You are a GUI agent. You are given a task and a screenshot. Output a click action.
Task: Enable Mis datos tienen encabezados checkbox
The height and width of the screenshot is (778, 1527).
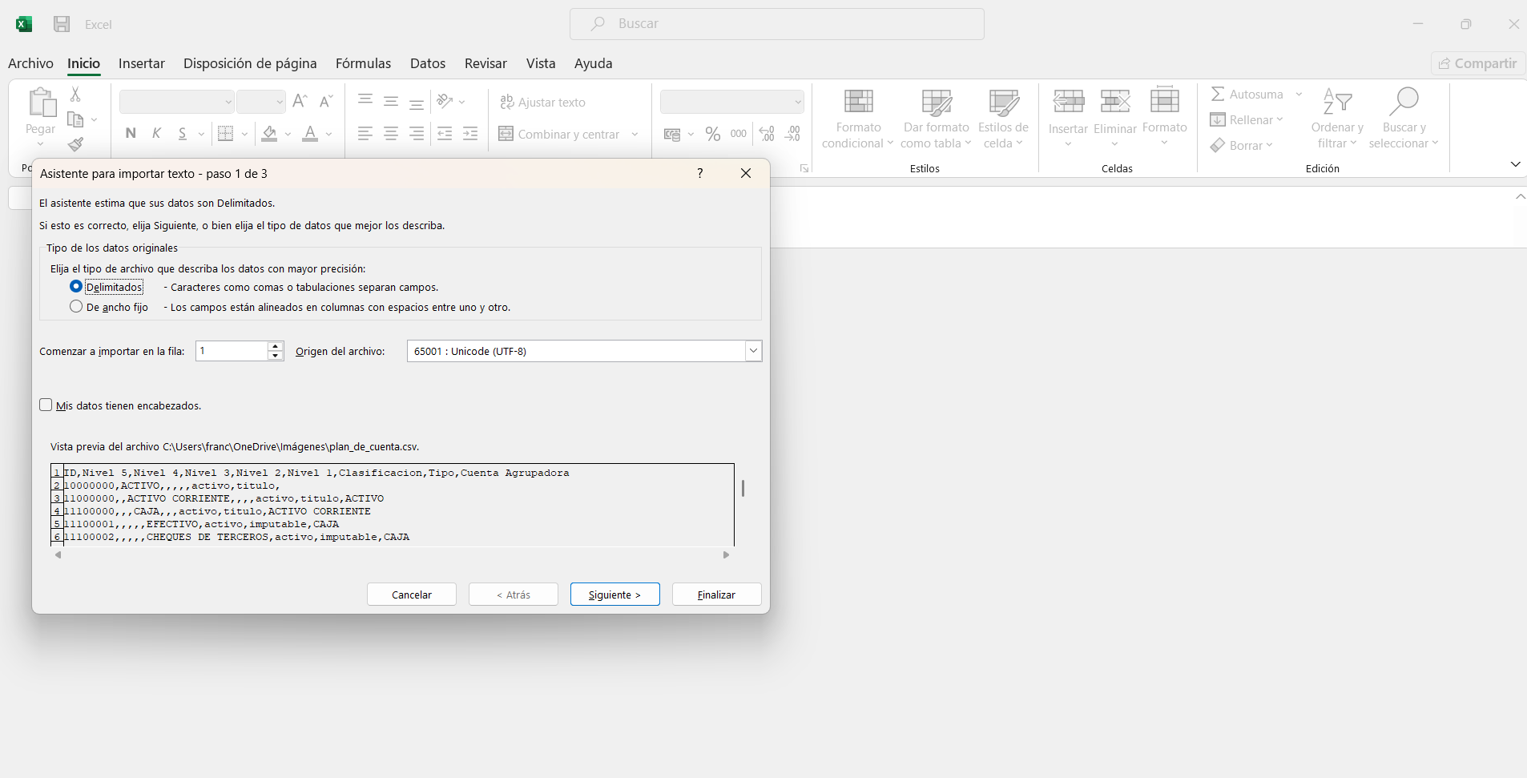click(x=46, y=405)
